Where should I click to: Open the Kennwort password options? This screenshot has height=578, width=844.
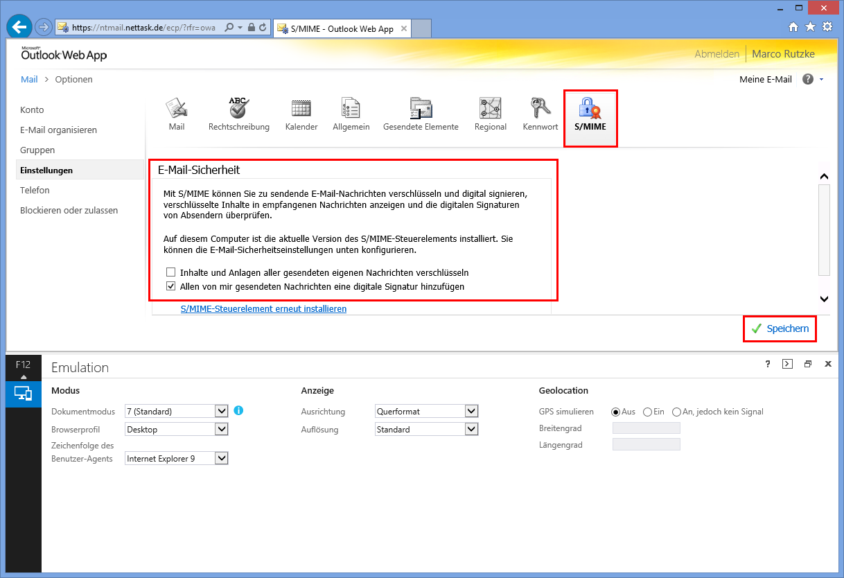(540, 114)
